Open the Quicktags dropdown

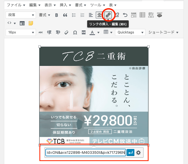[130, 32]
